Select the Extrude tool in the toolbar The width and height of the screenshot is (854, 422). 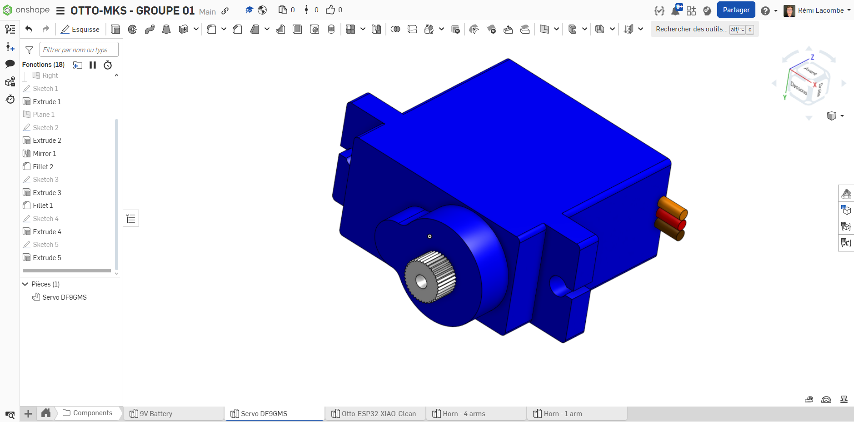(115, 30)
